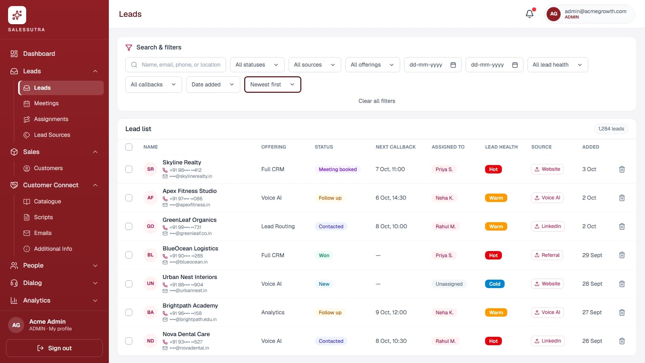Expand the All offerings dropdown
This screenshot has height=363, width=645.
coord(373,65)
